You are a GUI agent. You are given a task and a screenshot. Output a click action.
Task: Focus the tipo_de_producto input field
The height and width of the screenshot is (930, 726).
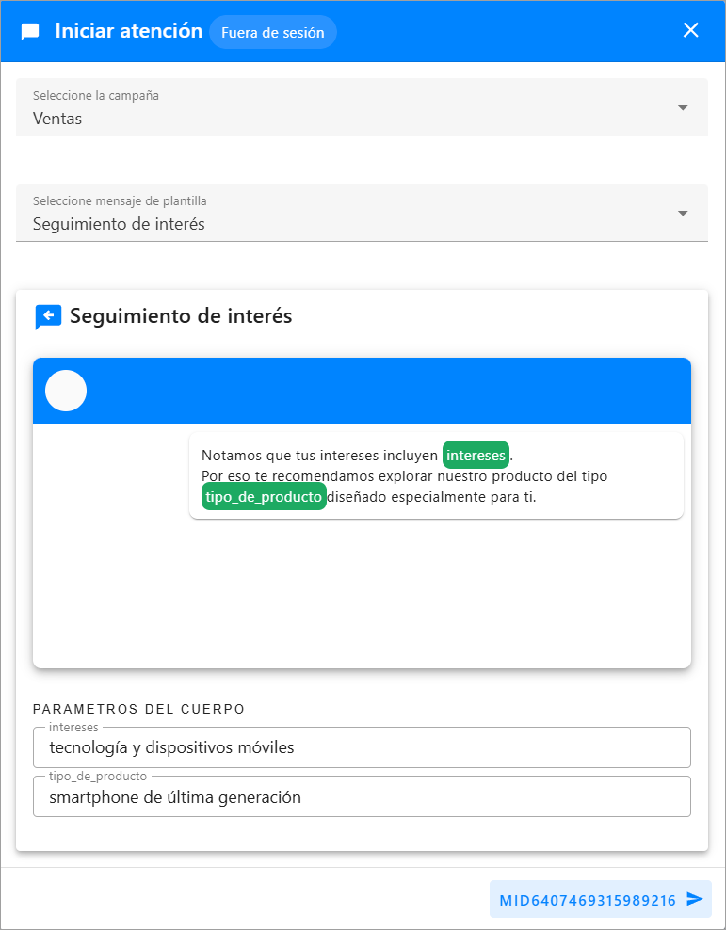pyautogui.click(x=362, y=797)
